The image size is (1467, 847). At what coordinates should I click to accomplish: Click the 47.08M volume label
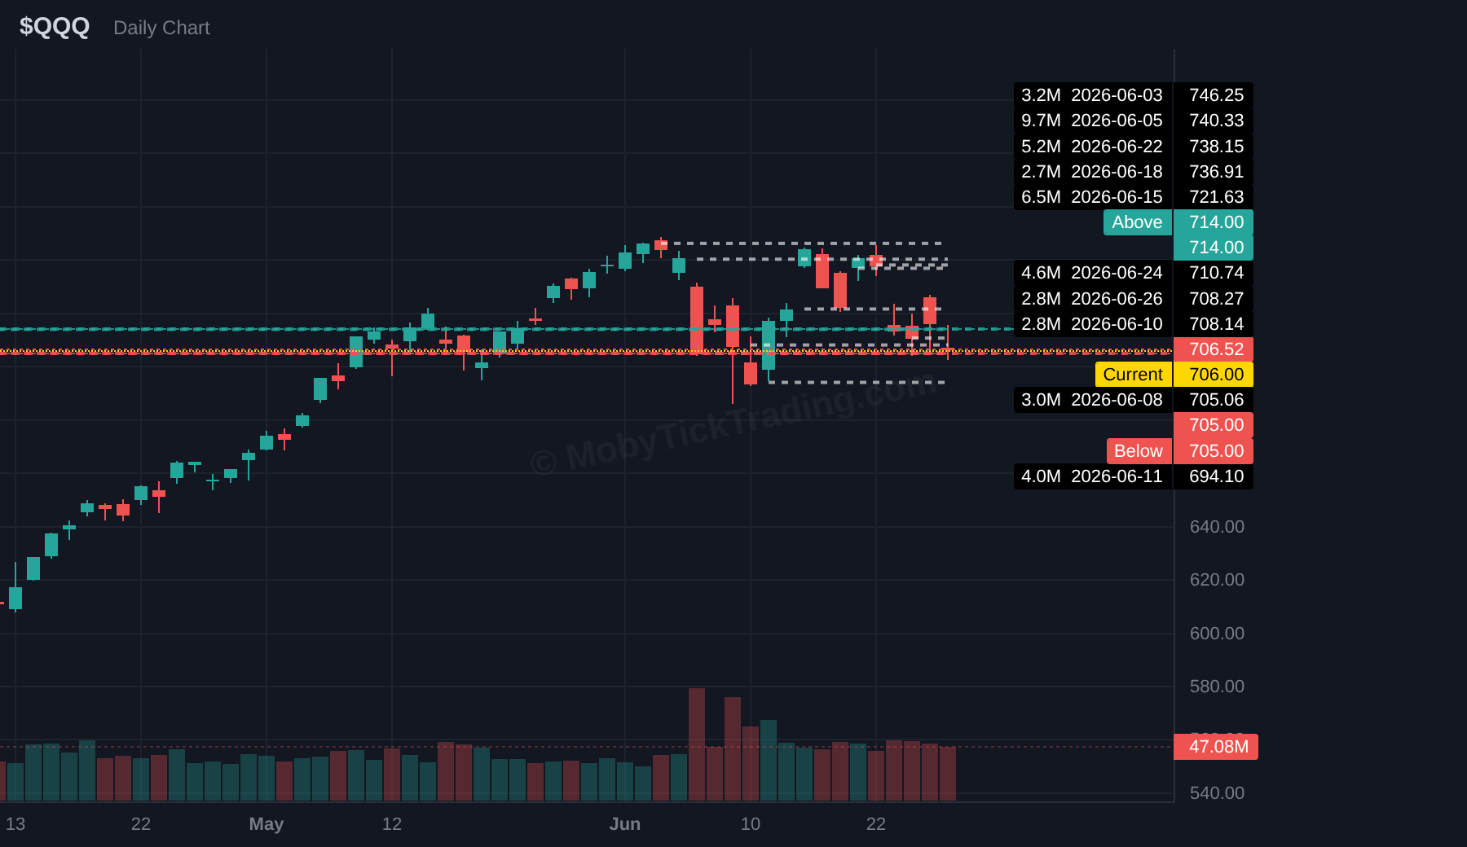coord(1216,747)
